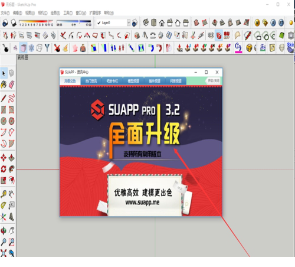Select the Axes tool
The image size is (295, 267).
[4, 217]
